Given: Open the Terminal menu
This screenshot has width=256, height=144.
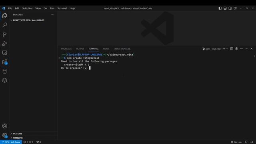Looking at the screenshot, I should pos(62,8).
